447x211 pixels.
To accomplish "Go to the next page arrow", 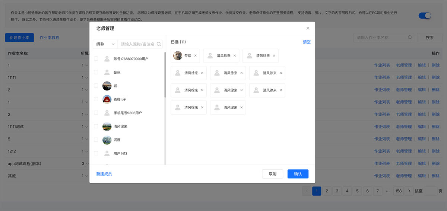I will tap(409, 191).
